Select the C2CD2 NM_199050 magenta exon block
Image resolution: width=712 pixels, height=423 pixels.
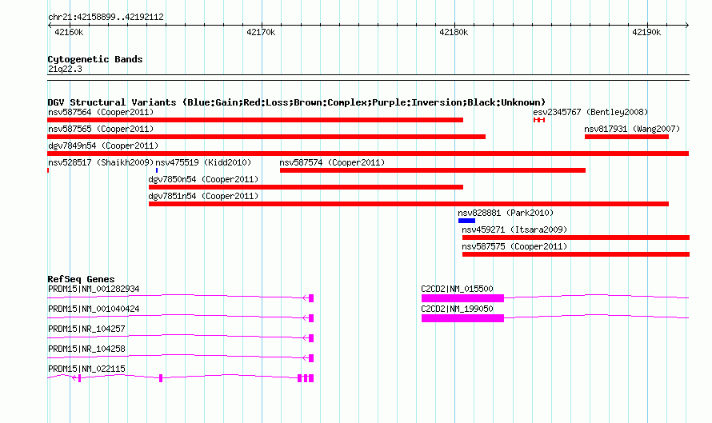[462, 318]
